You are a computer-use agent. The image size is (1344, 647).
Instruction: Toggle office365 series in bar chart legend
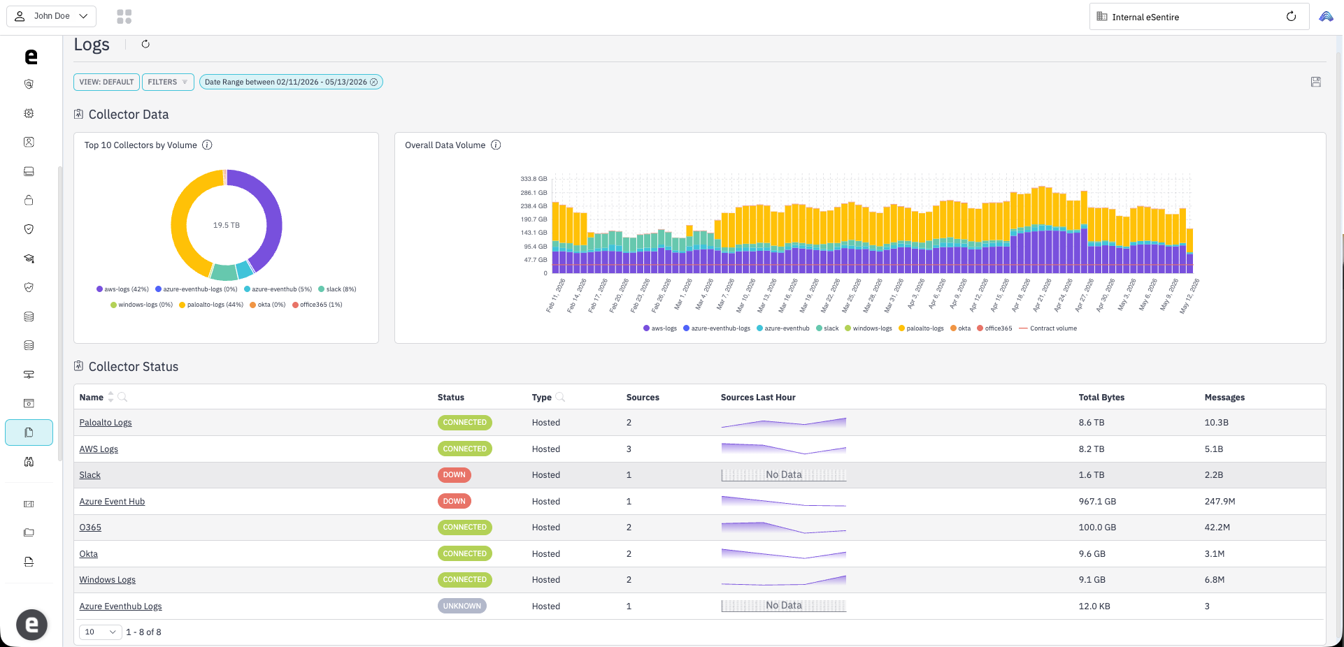pos(994,328)
